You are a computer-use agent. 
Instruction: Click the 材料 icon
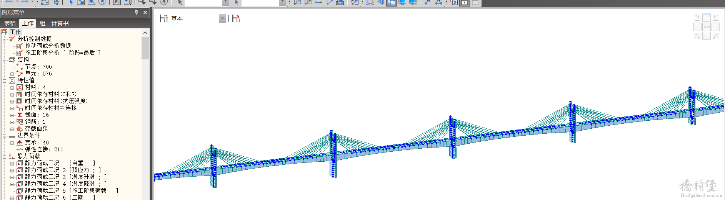20,87
